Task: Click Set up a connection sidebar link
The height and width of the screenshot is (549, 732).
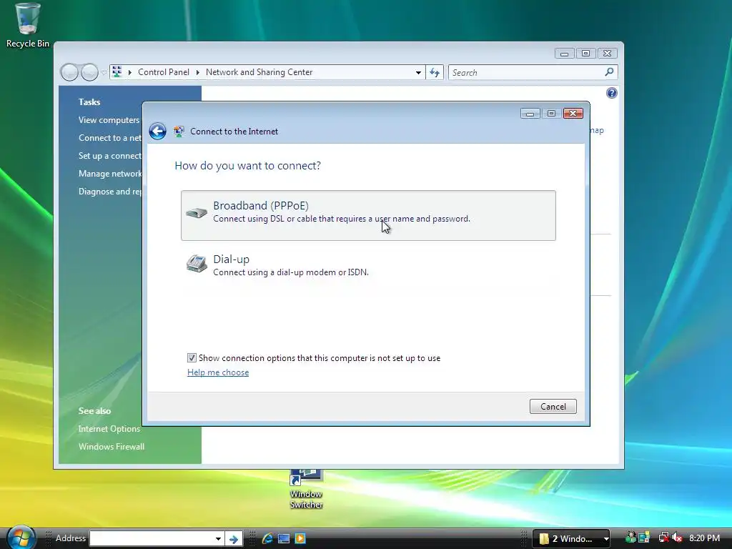Action: 109,155
